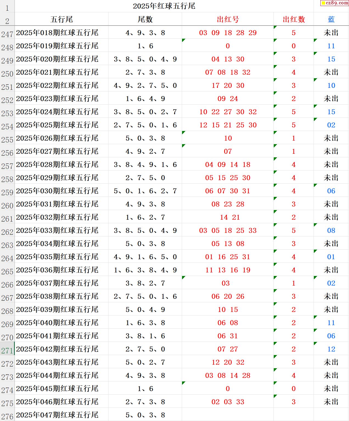
Task: Click red numbers 03 09 18 28 29
Action: (x=228, y=33)
